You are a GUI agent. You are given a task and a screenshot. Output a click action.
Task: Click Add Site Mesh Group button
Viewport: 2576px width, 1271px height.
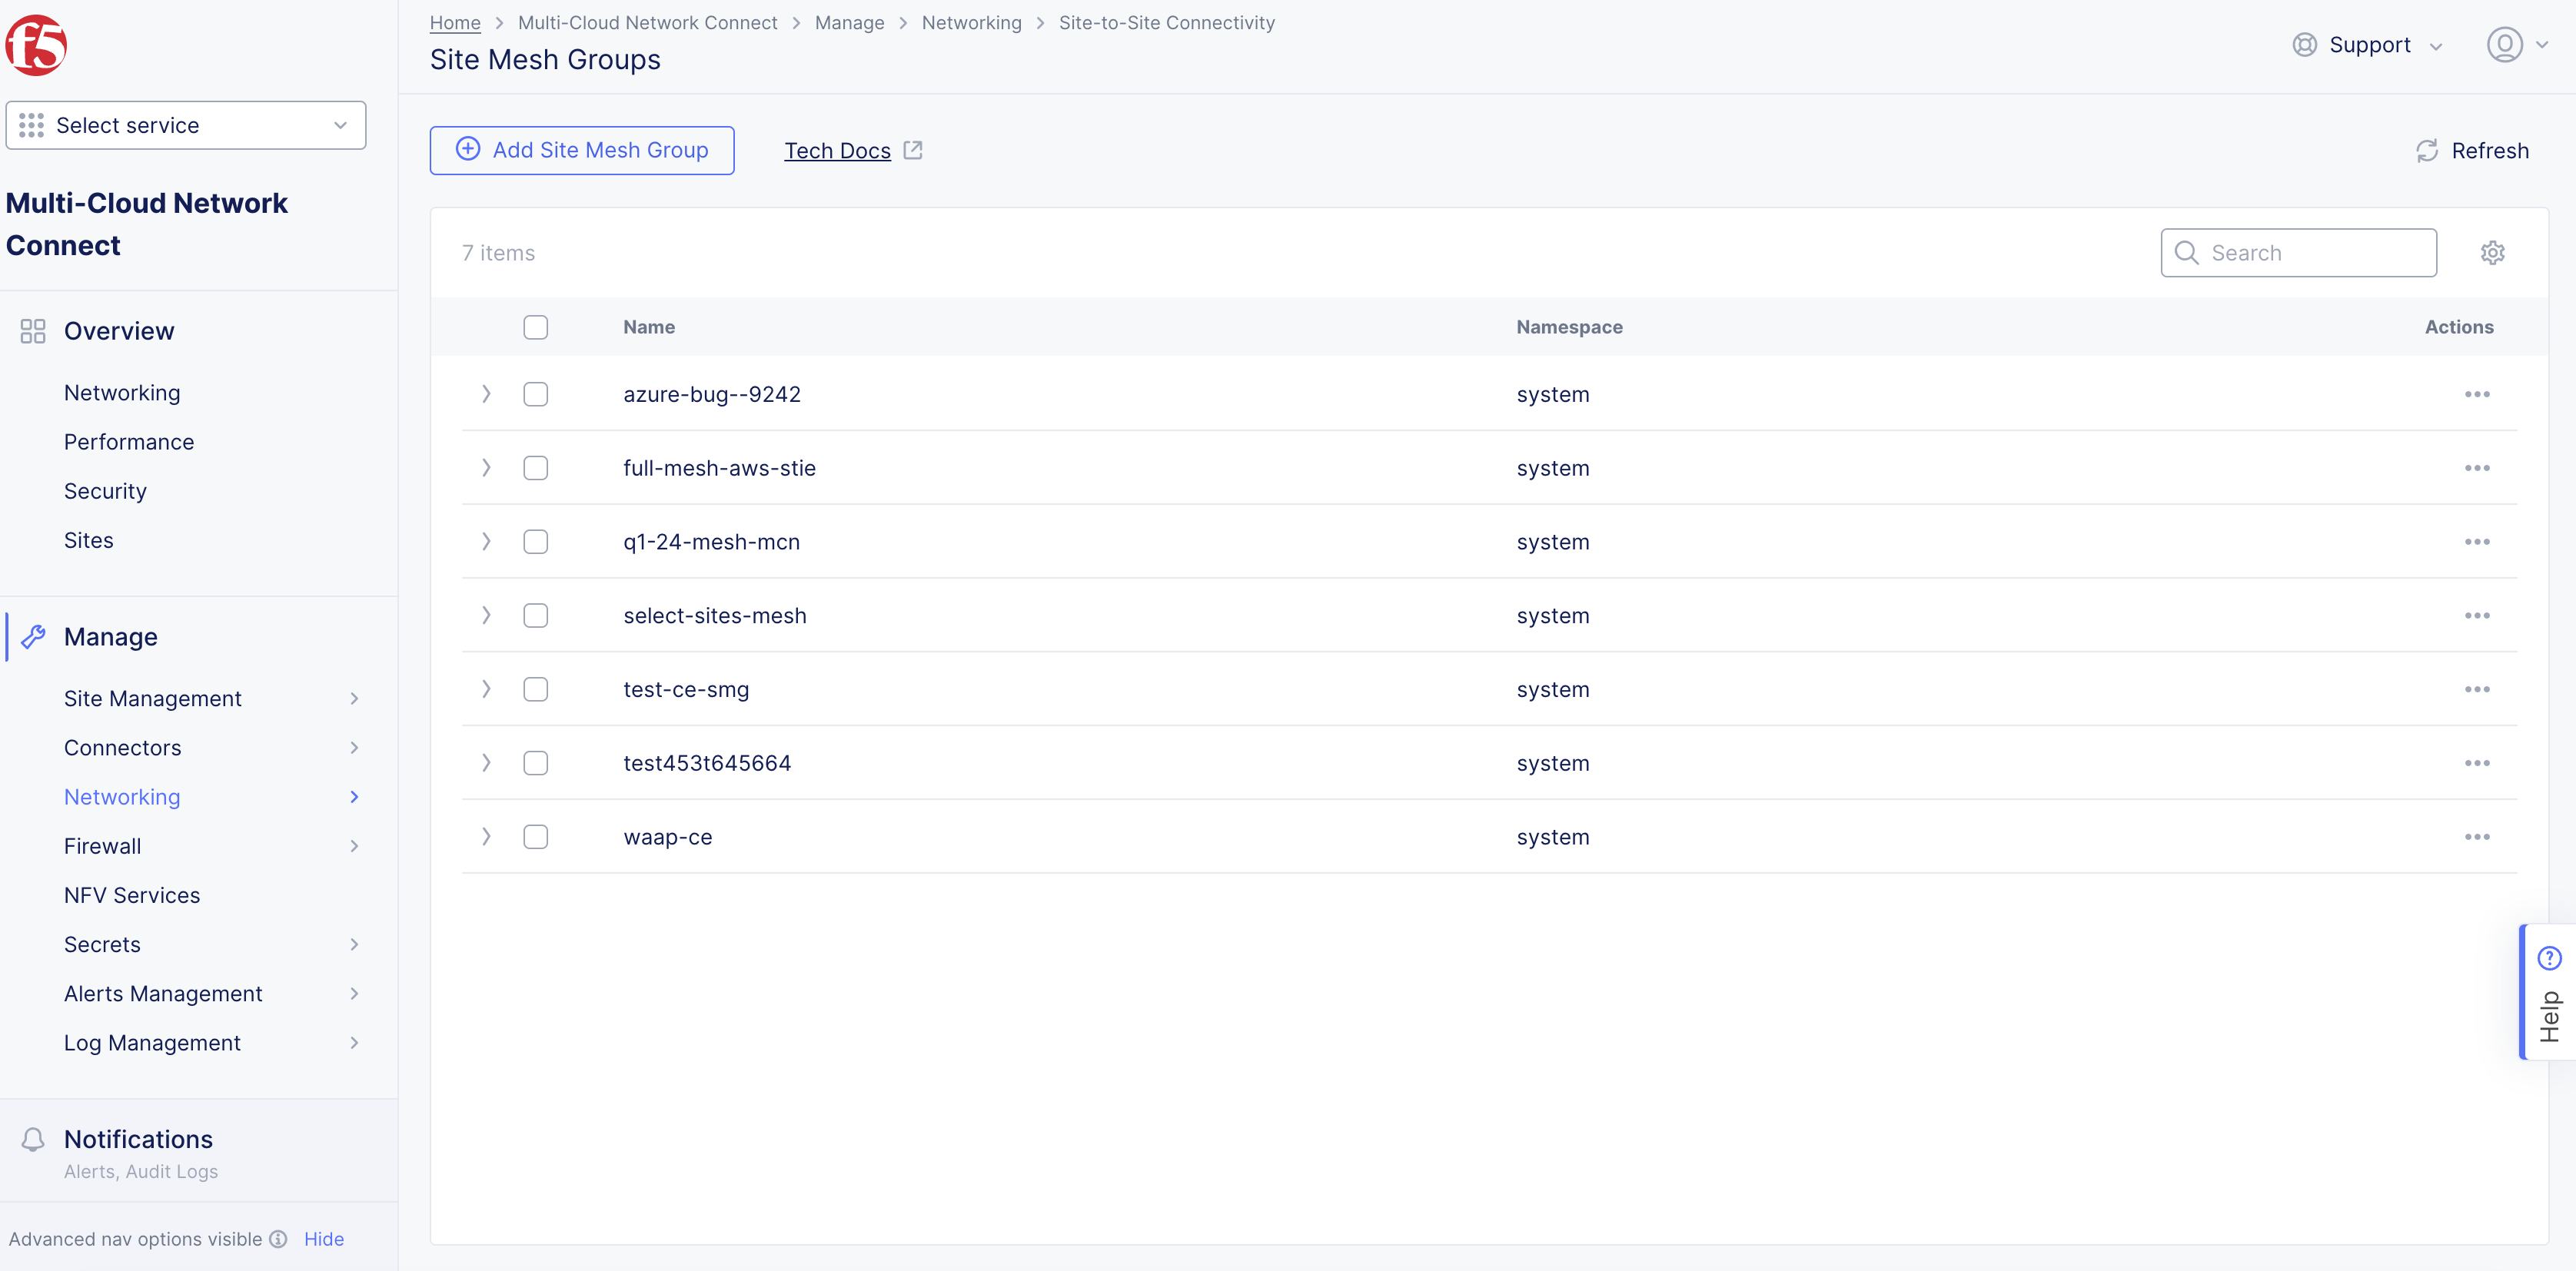[582, 150]
